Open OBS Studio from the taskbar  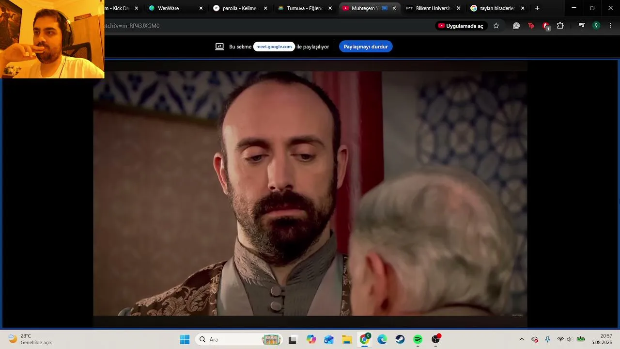click(436, 340)
